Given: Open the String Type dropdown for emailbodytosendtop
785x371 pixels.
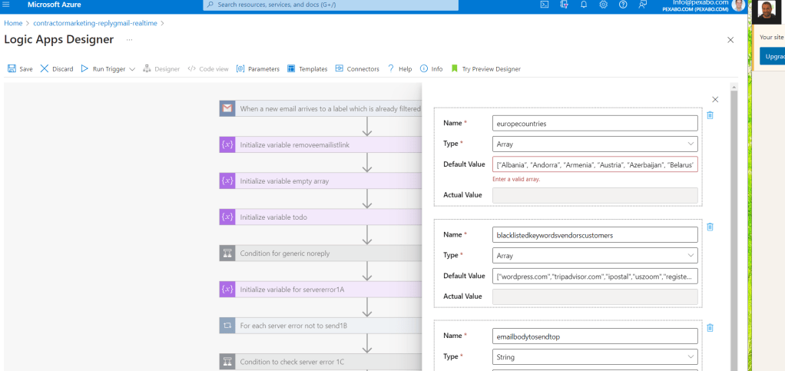Looking at the screenshot, I should [595, 357].
